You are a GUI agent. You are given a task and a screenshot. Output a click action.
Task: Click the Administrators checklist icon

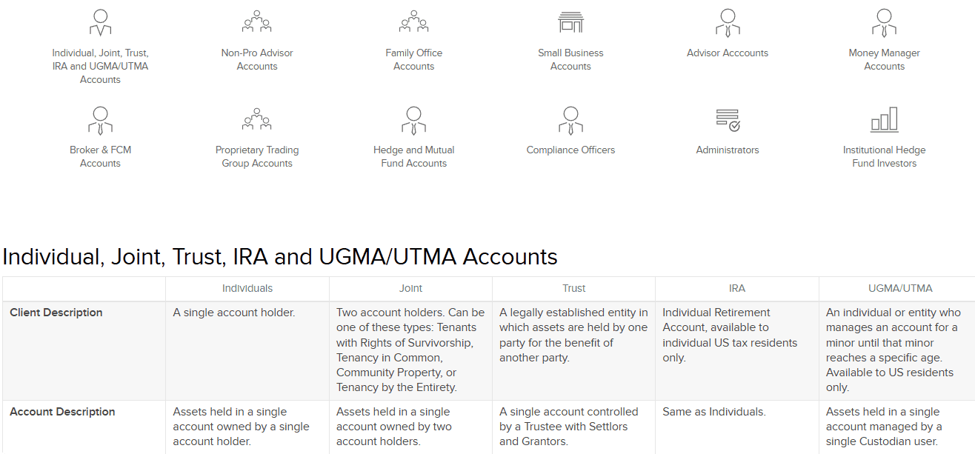pyautogui.click(x=728, y=119)
